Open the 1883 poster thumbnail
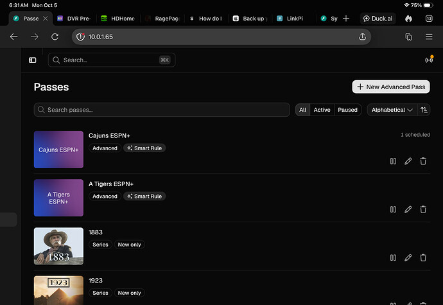Image resolution: width=443 pixels, height=305 pixels. click(58, 246)
